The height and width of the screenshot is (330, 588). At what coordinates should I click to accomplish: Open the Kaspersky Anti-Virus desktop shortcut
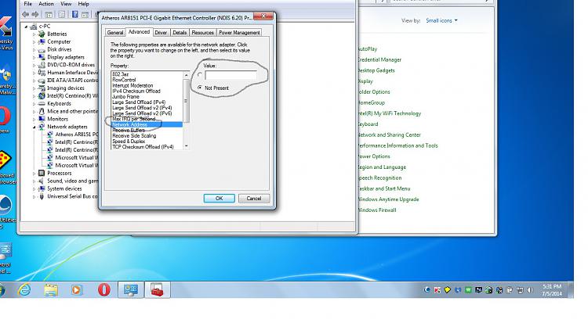[x=5, y=33]
